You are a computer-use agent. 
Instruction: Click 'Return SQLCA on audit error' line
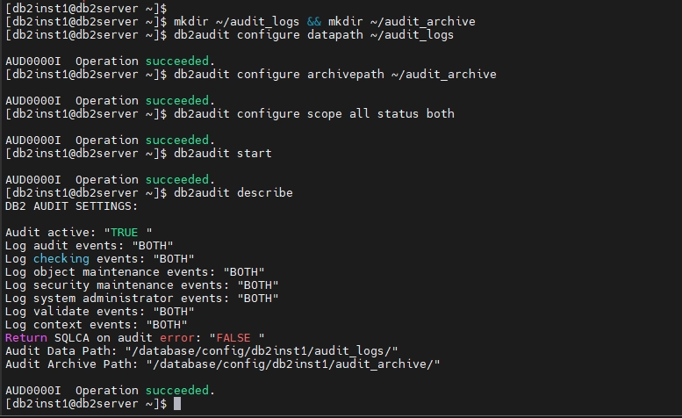click(135, 338)
